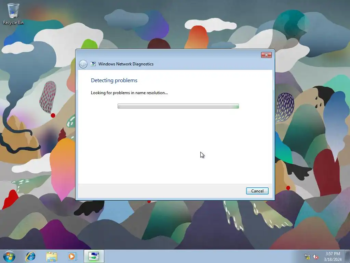This screenshot has height=263, width=350.
Task: Close the Windows Network Diagnostics window
Action: [266, 55]
